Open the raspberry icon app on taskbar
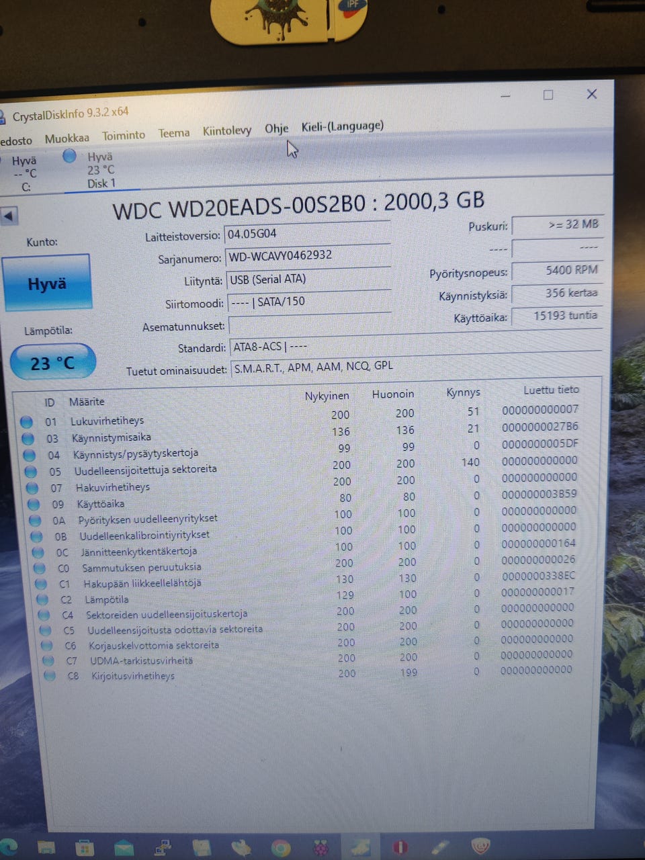Viewport: 645px width, 860px height. [321, 848]
